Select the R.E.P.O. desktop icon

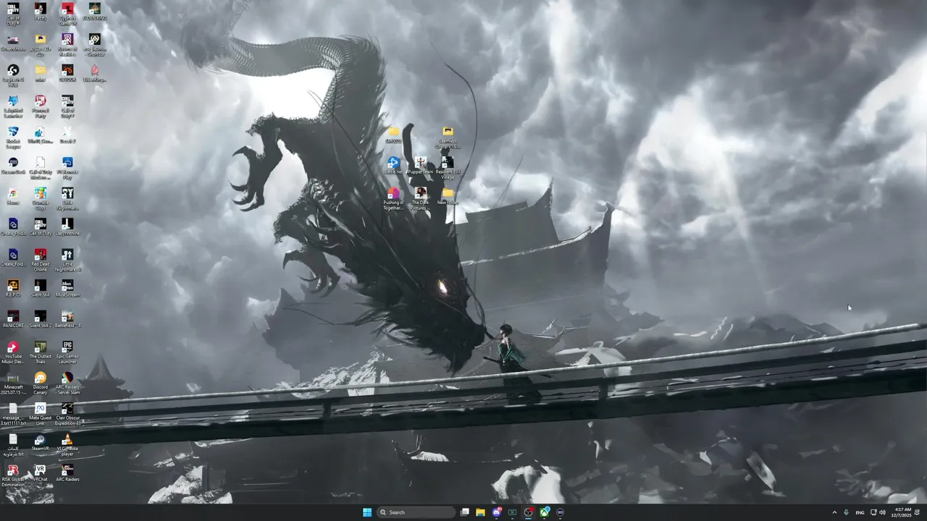click(x=13, y=289)
